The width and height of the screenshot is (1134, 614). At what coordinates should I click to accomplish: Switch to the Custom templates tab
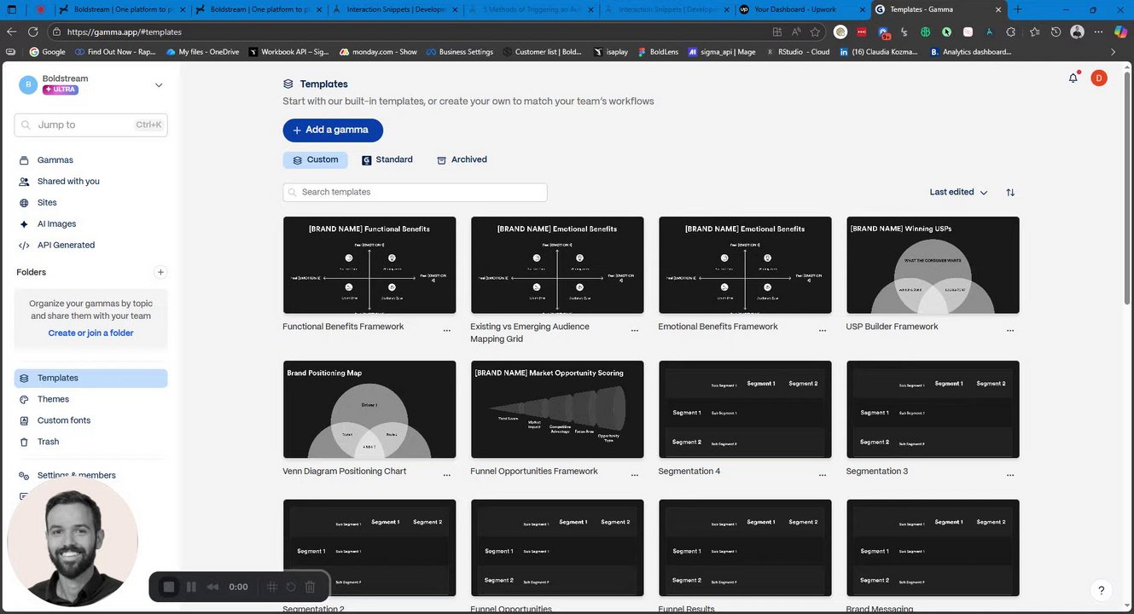coord(315,159)
